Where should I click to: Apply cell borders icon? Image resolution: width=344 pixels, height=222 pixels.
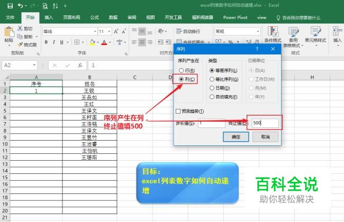point(77,42)
